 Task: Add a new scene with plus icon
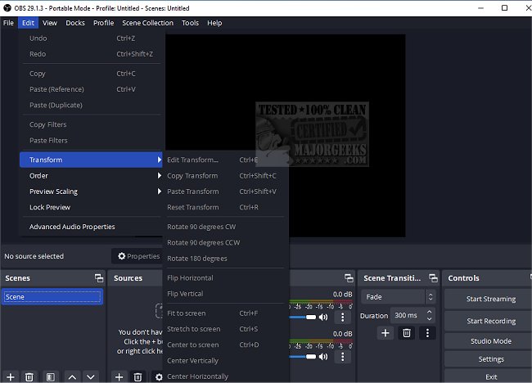[x=11, y=377]
